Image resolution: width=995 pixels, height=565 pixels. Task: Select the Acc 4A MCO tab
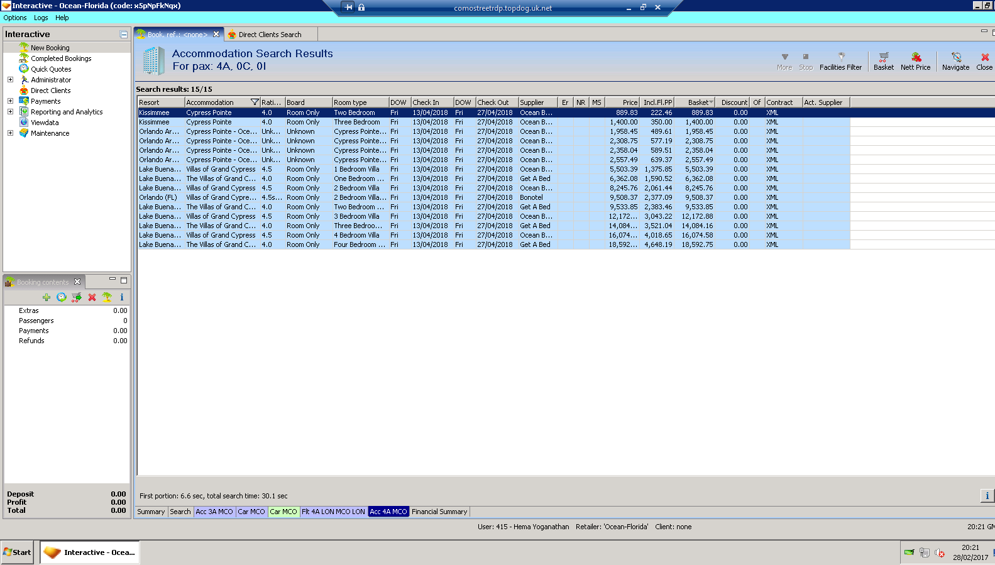coord(388,512)
